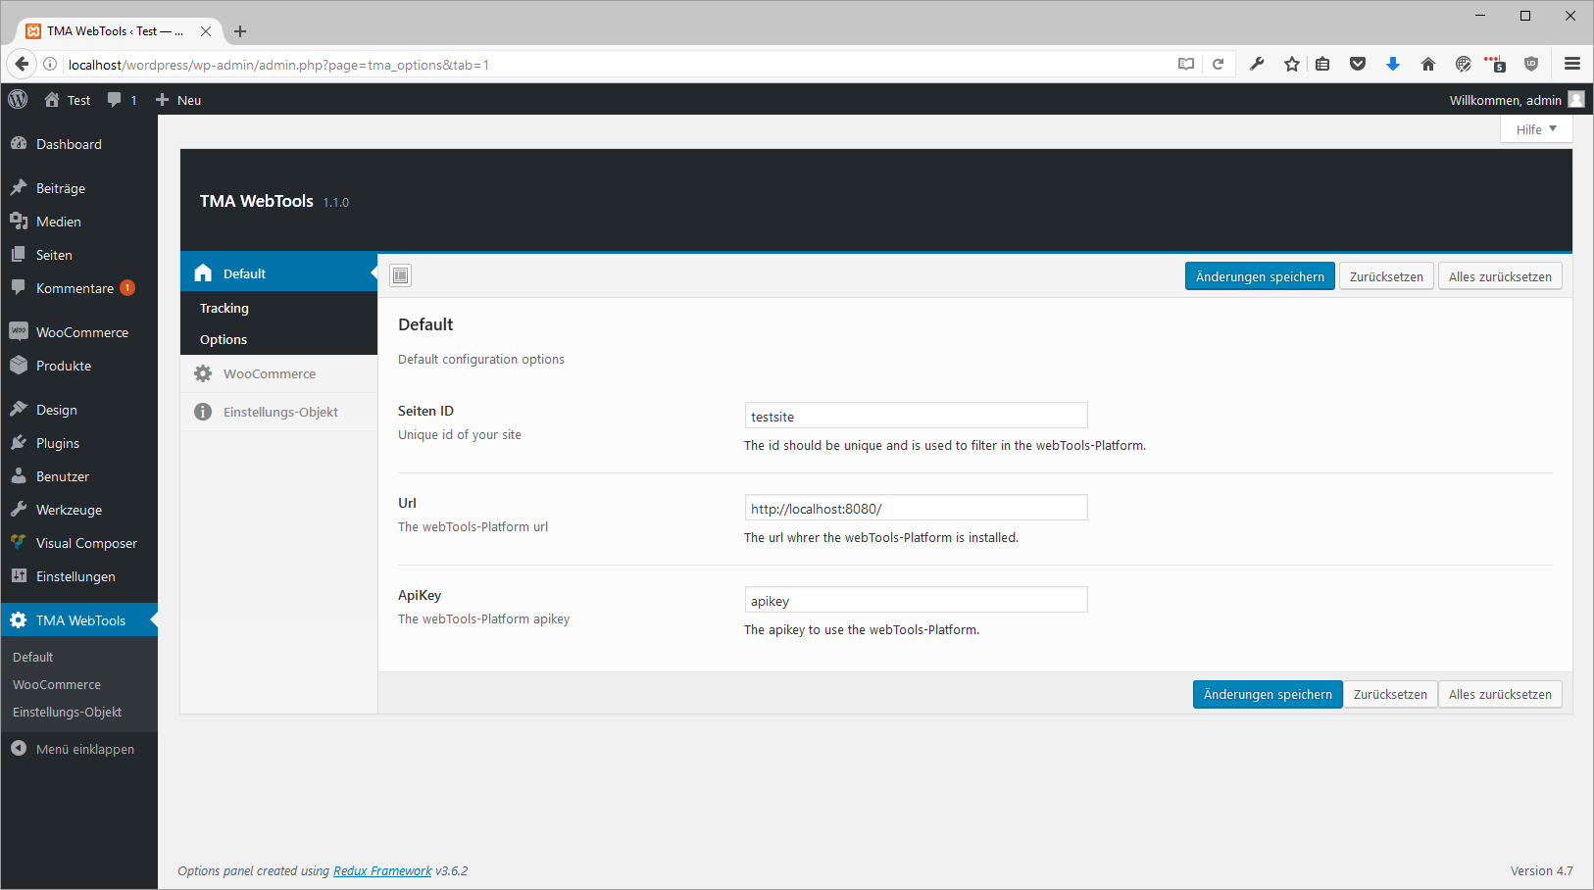Click the WordPress logo in admin bar
1594x890 pixels.
pos(18,99)
